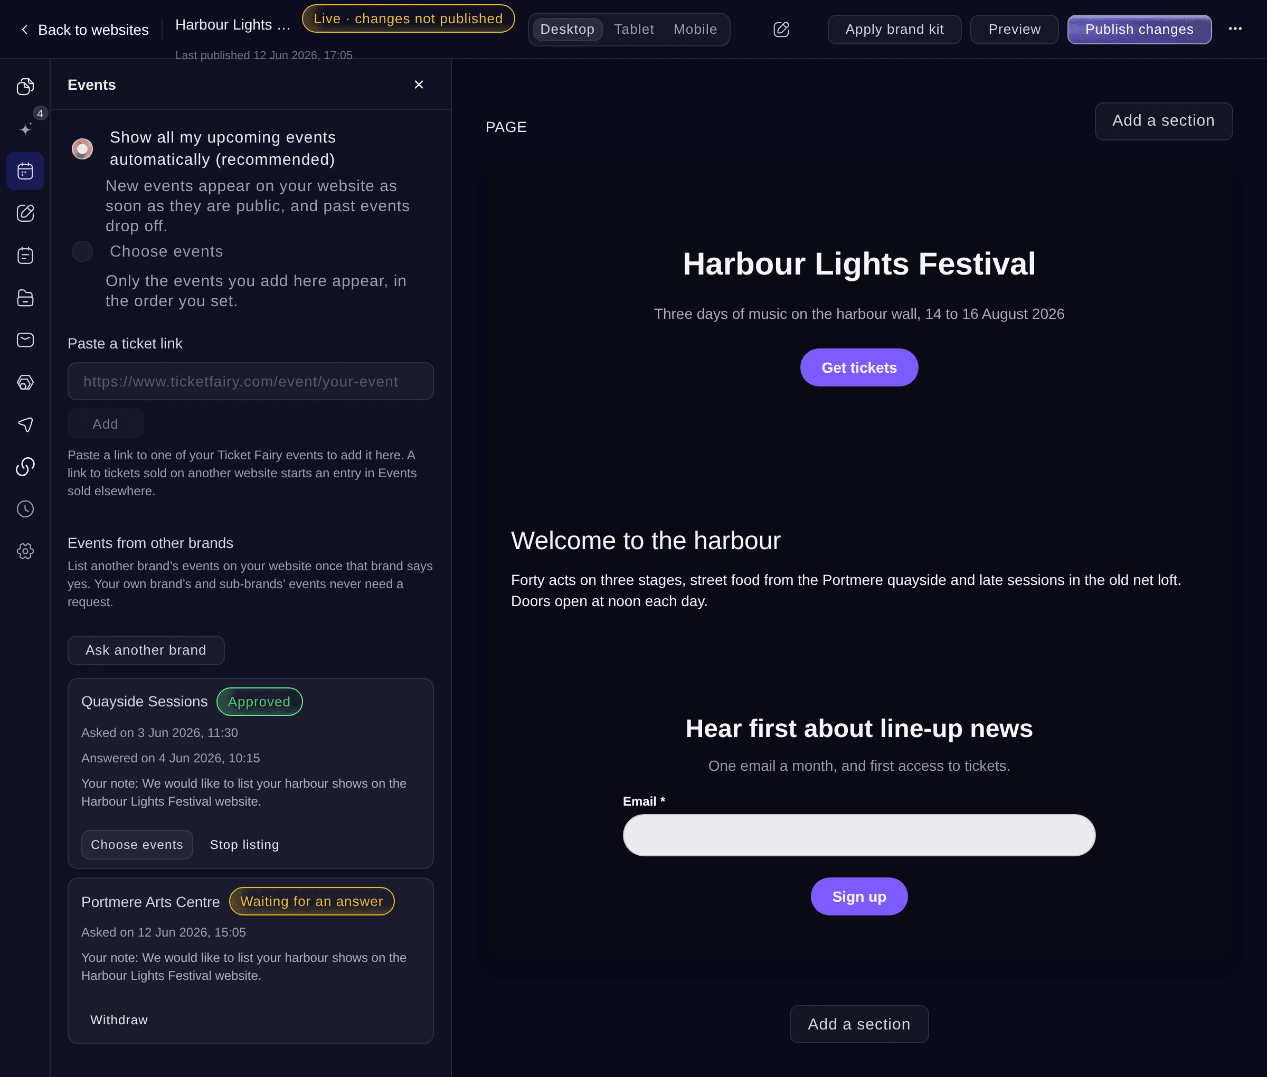
Task: Switch to Mobile view
Action: coord(695,30)
